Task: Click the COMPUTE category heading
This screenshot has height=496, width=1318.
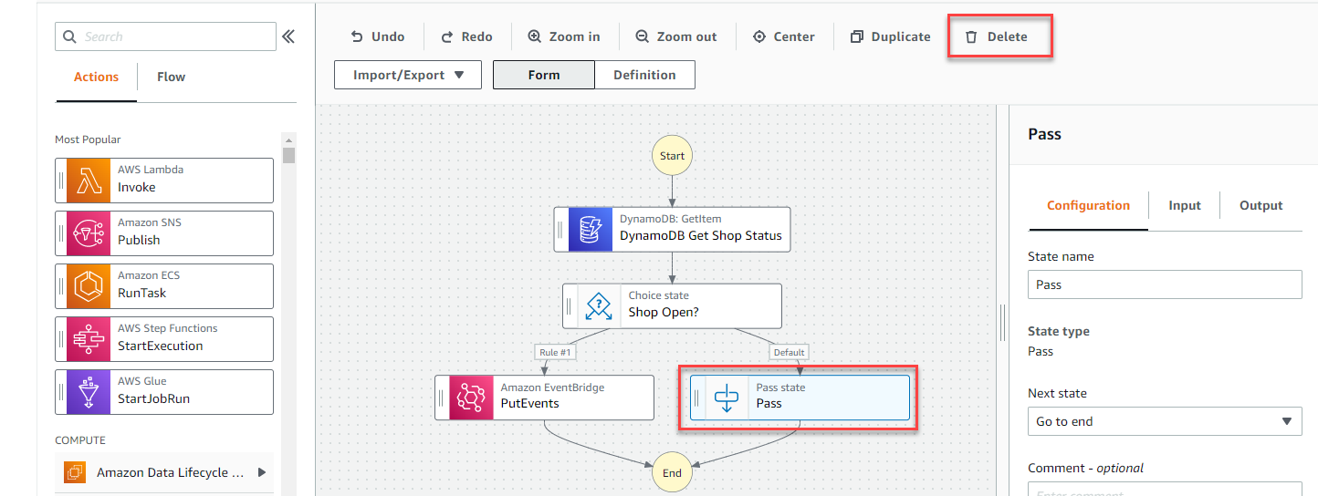Action: (x=80, y=440)
